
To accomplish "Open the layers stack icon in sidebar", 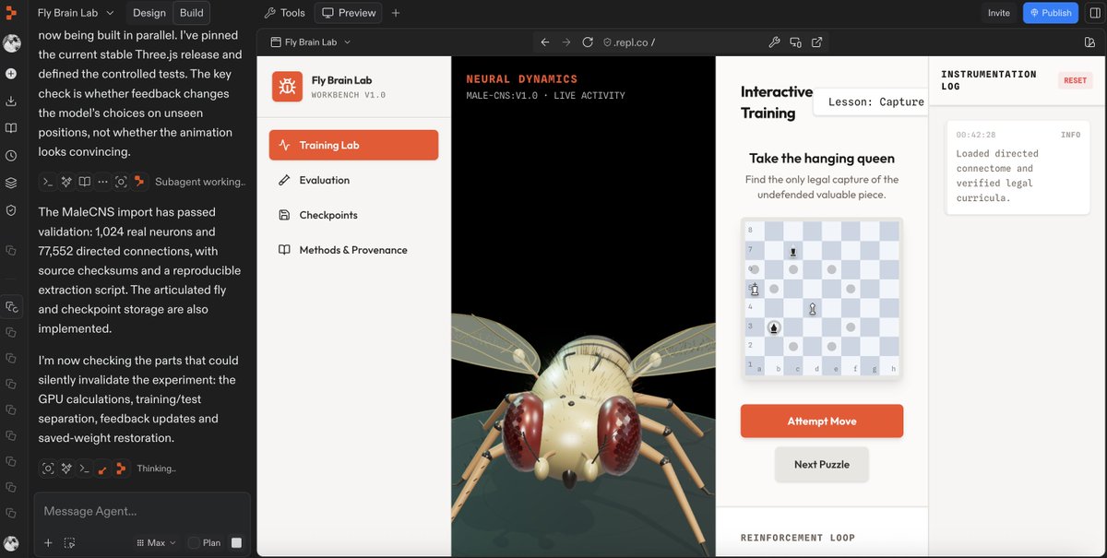I will tap(11, 183).
